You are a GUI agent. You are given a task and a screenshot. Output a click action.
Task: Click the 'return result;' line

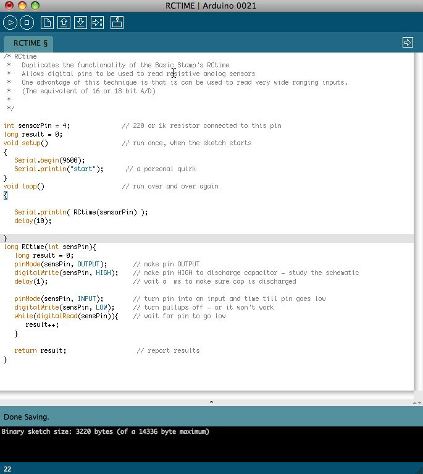(40, 350)
